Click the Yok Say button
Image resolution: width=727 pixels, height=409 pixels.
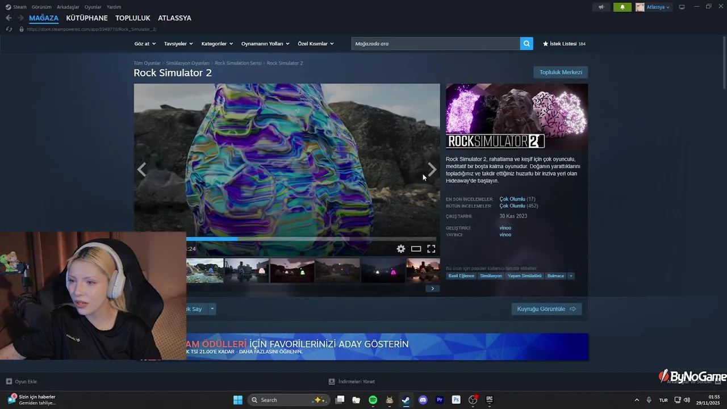pyautogui.click(x=197, y=309)
